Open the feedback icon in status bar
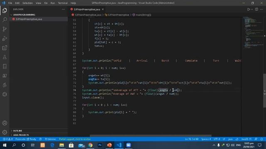This screenshot has width=266, height=149. coord(256,139)
